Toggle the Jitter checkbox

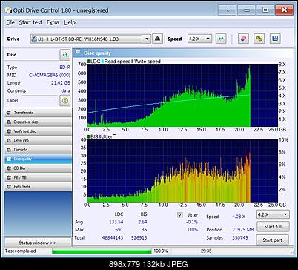[x=180, y=215]
